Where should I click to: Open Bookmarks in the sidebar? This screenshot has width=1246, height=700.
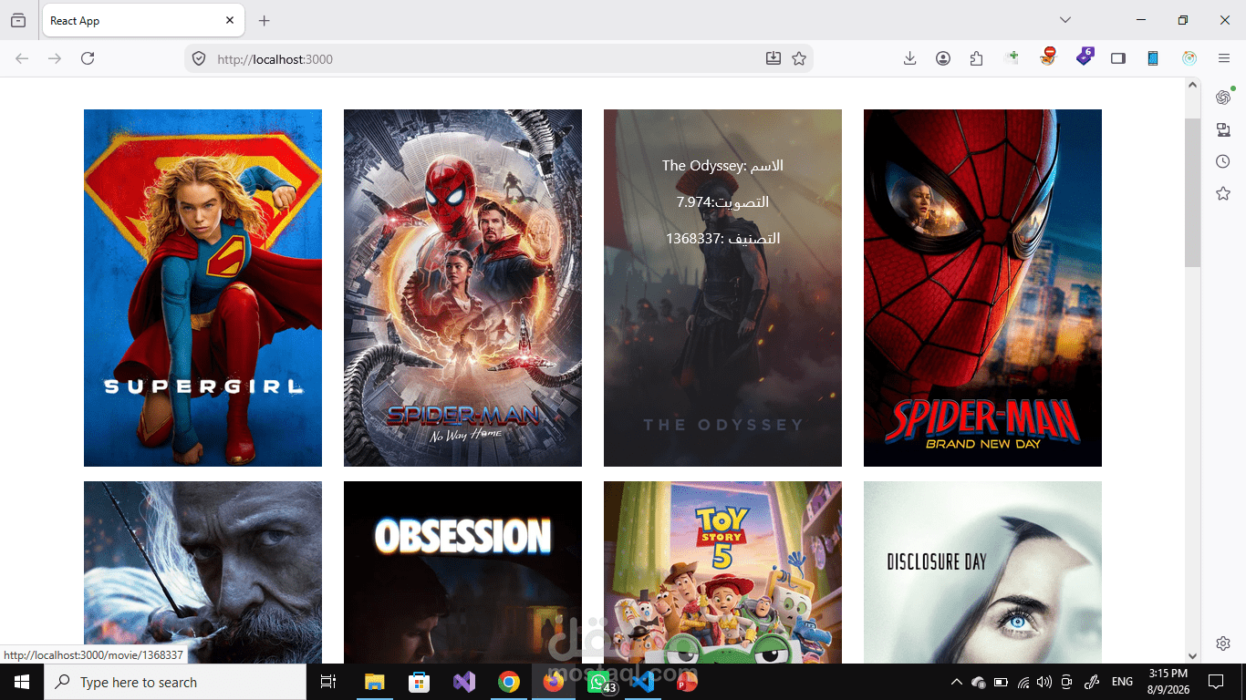pos(1223,193)
